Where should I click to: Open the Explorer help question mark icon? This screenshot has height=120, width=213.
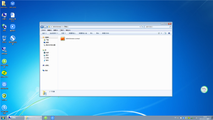pyautogui.click(x=169, y=33)
